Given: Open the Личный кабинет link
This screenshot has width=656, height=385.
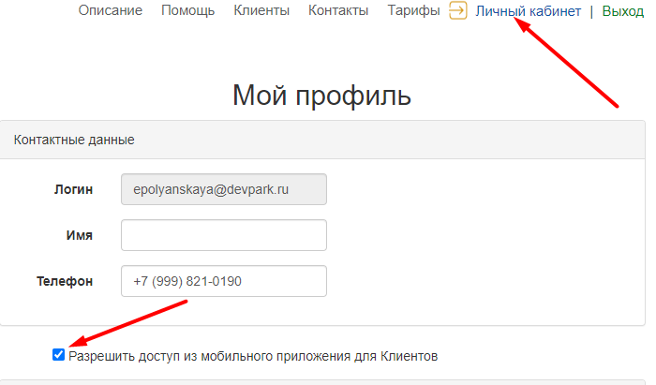Looking at the screenshot, I should click(528, 11).
